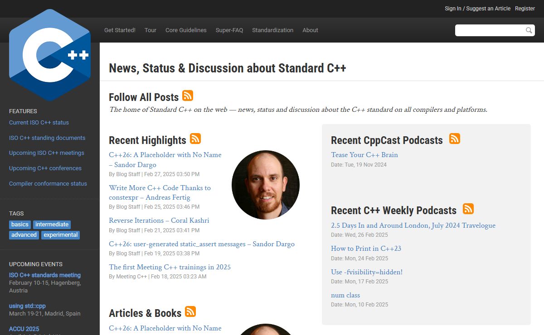Click the By Meeting C++ byline
The height and width of the screenshot is (335, 544).
[128, 277]
